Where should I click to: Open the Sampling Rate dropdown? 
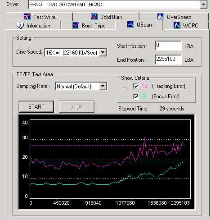click(x=103, y=86)
